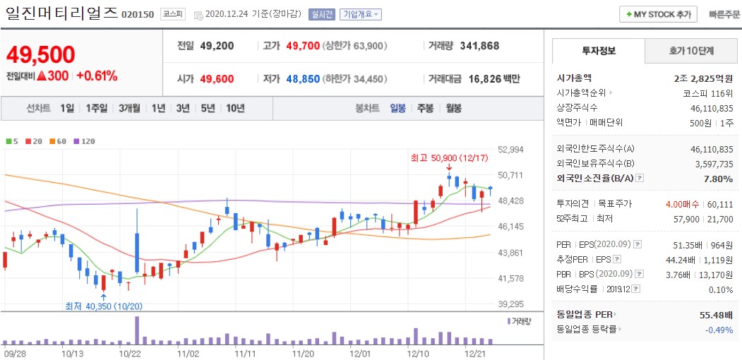Click the 실시간 button
742x360 pixels.
tap(322, 14)
